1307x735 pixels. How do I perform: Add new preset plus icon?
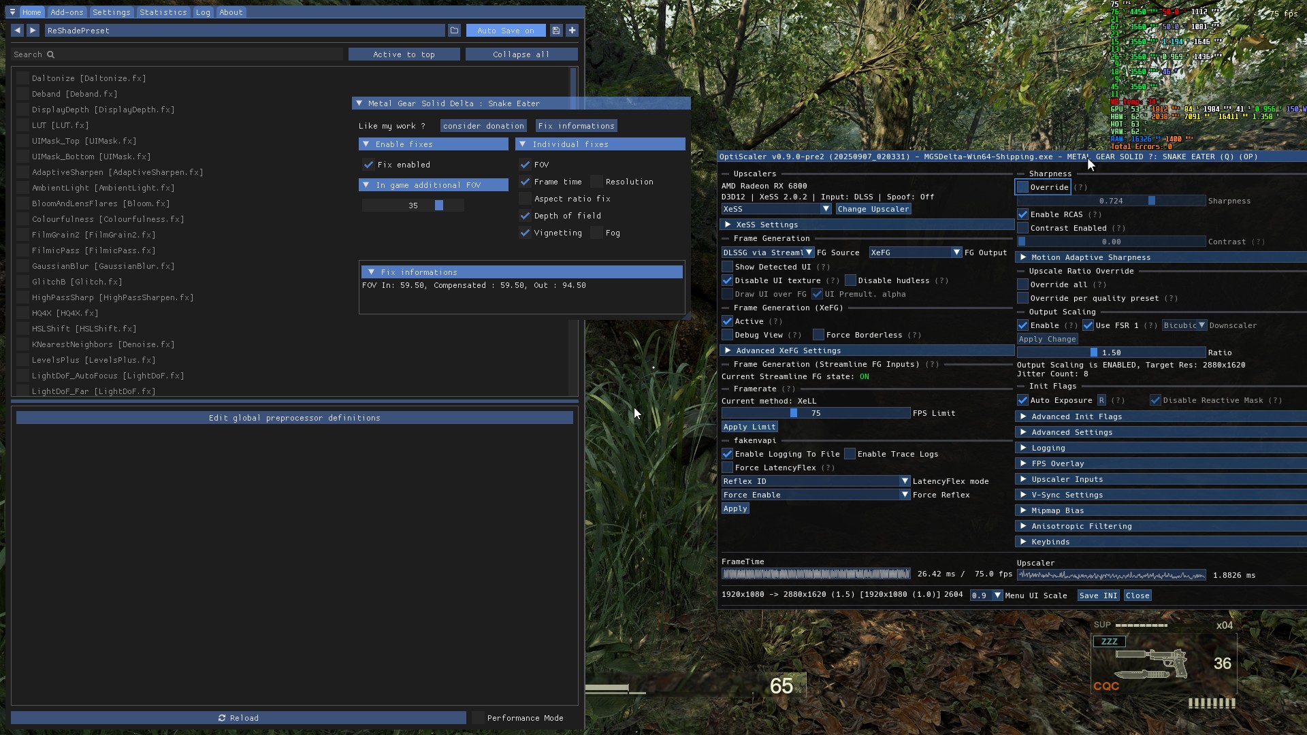(x=572, y=31)
